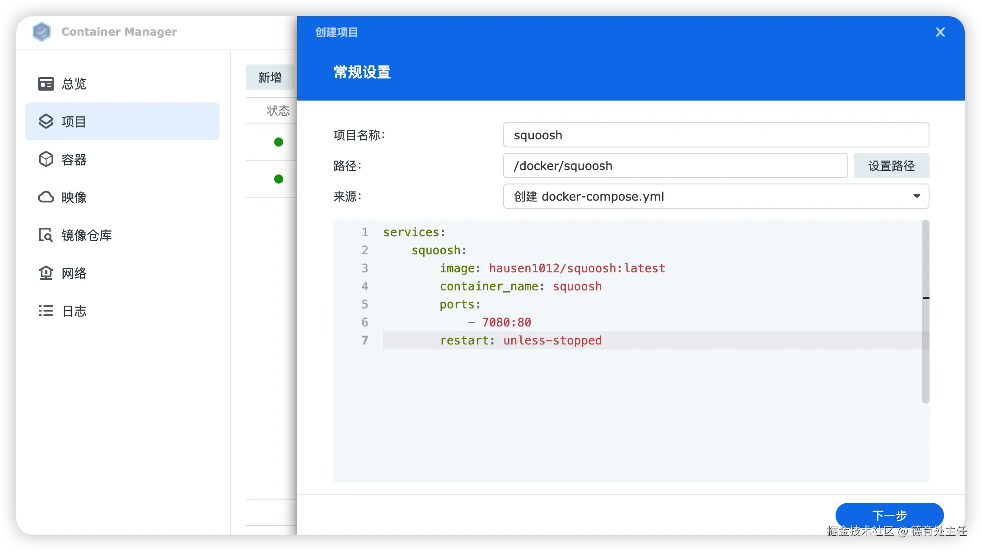Viewport: 981px width, 551px height.
Task: Select the 日志 menu item label
Action: [74, 311]
